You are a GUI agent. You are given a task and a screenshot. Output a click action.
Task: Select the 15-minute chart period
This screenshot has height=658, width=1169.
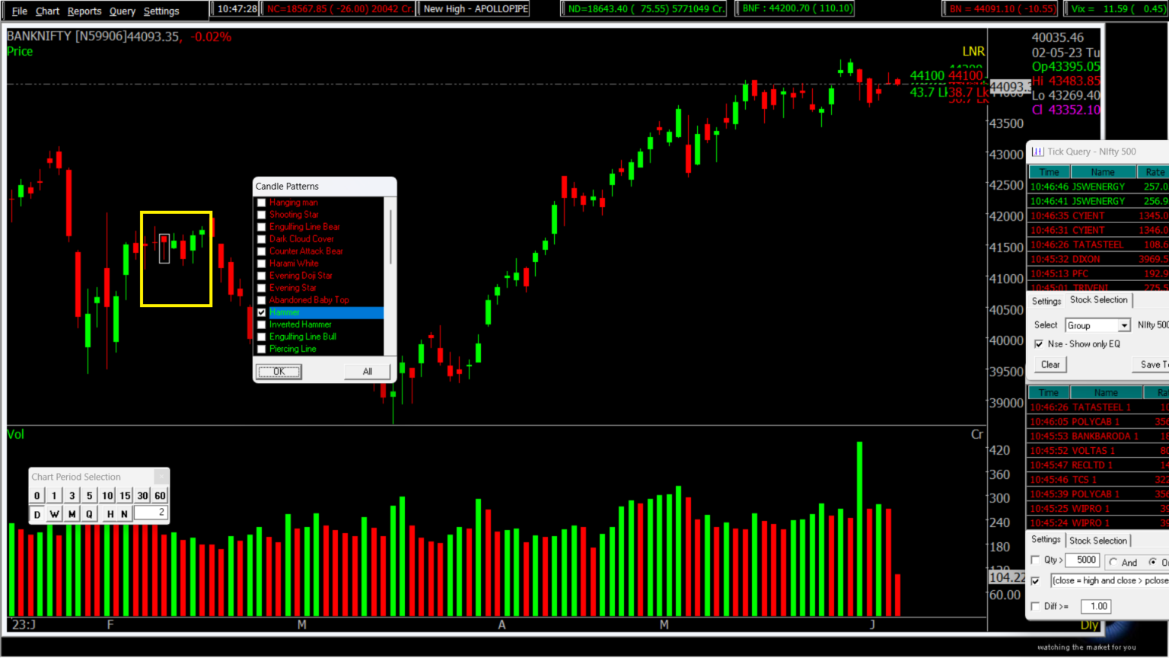[124, 495]
